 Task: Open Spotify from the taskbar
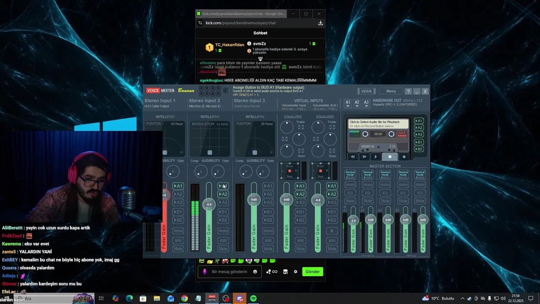254,299
